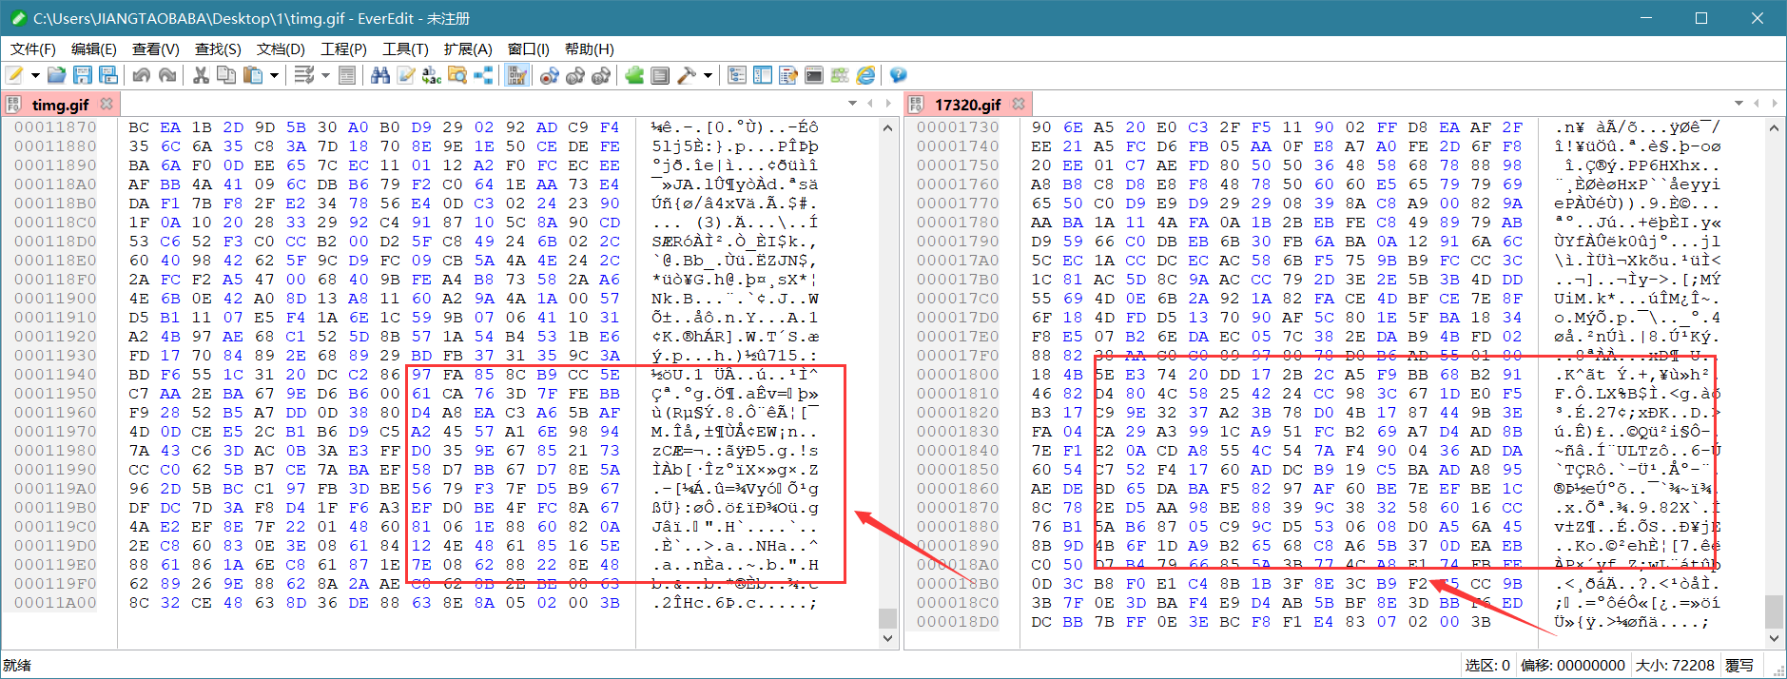Close the timg.gif tab
The height and width of the screenshot is (679, 1787).
[x=107, y=104]
